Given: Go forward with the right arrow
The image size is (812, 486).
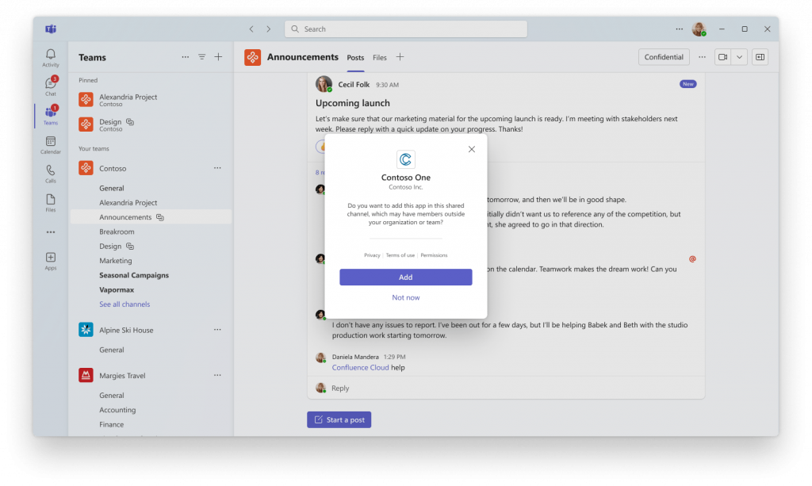Looking at the screenshot, I should pos(269,29).
